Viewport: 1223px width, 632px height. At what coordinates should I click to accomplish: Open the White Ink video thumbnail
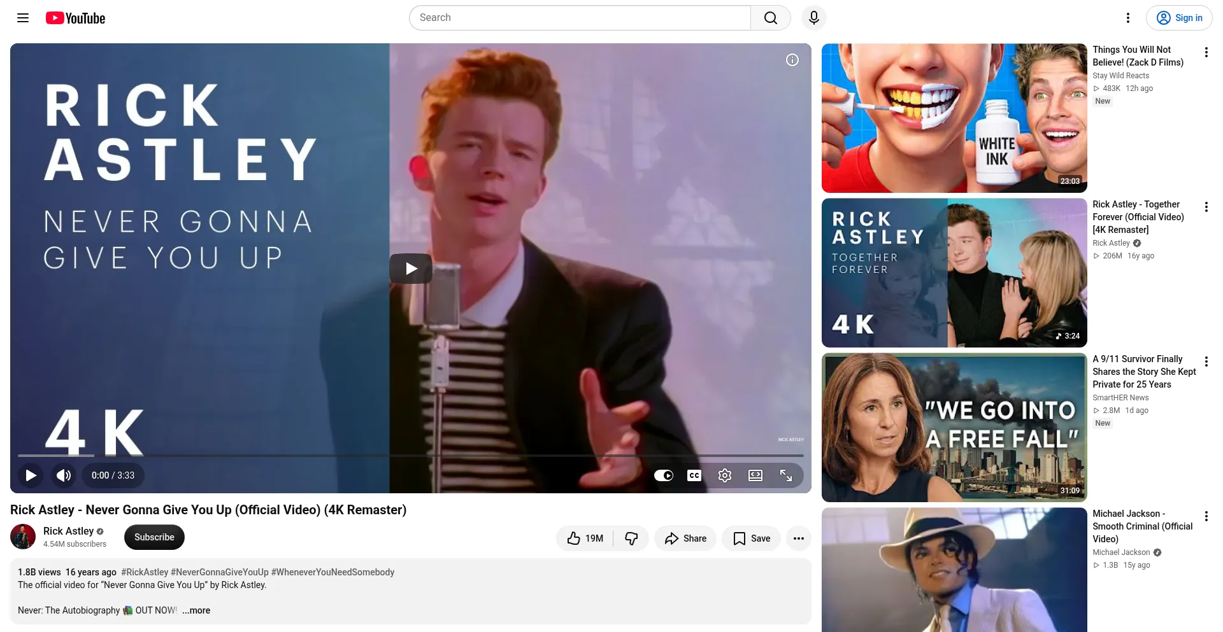click(954, 118)
